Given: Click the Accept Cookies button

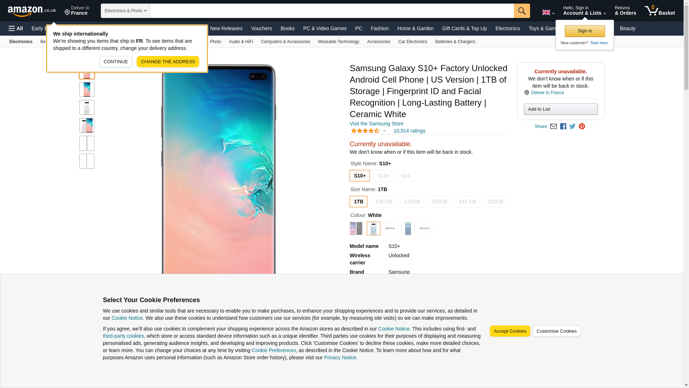Looking at the screenshot, I should click(510, 331).
